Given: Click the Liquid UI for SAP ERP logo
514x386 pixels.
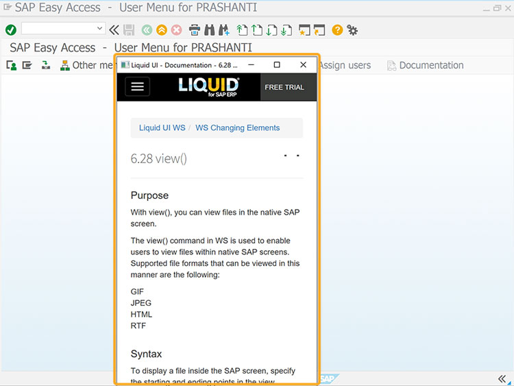Looking at the screenshot, I should [209, 87].
